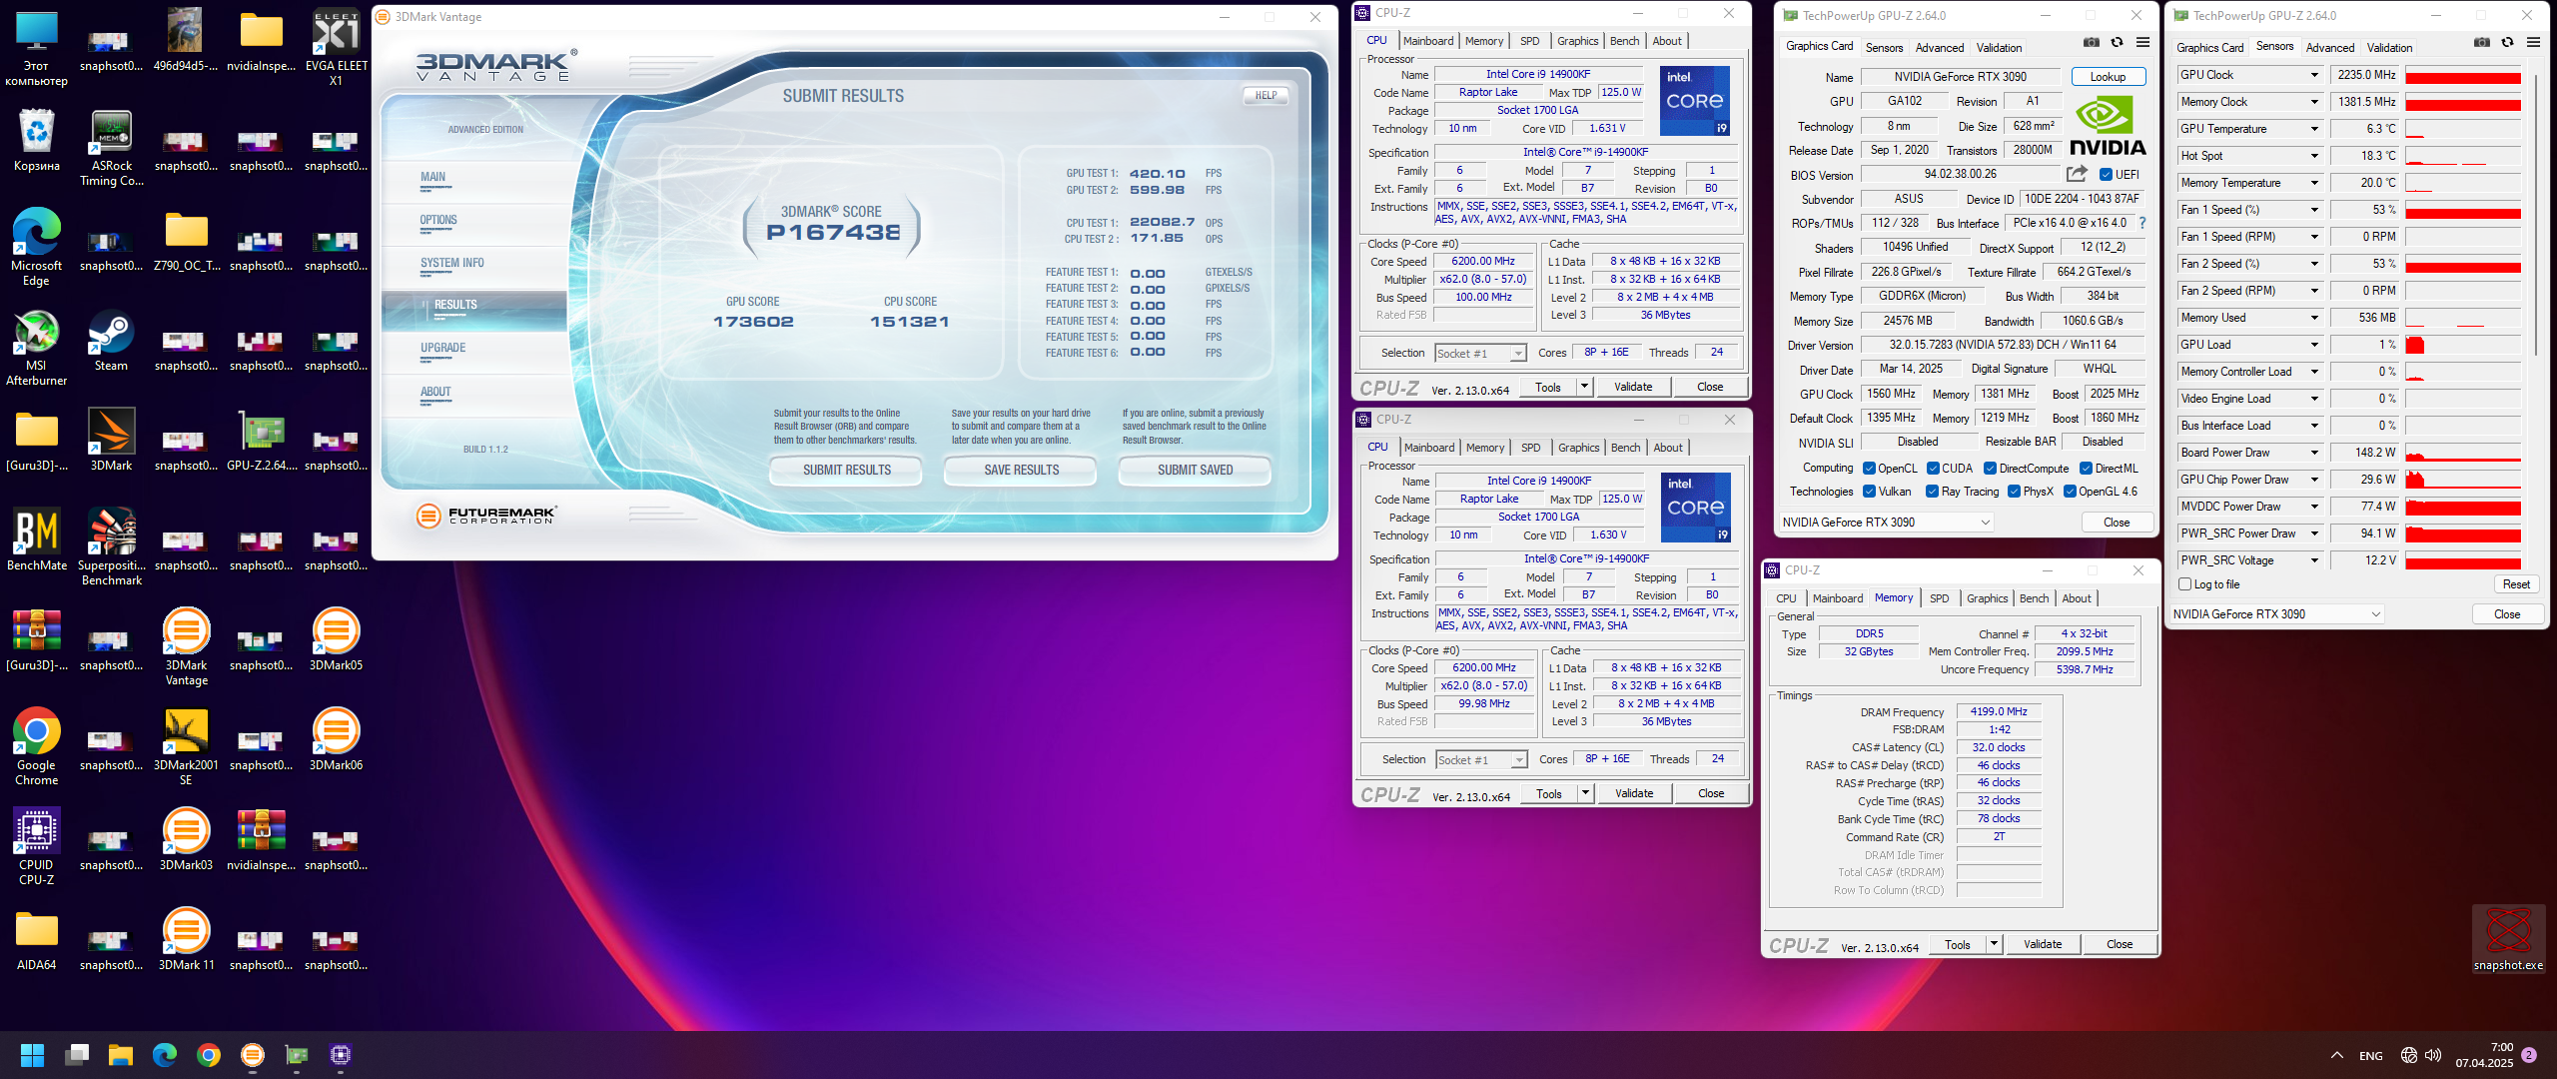Click the 3DMark Vantage HELP button

(1266, 95)
